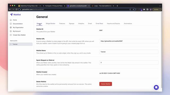Open the Email Blast tab

[99, 23]
